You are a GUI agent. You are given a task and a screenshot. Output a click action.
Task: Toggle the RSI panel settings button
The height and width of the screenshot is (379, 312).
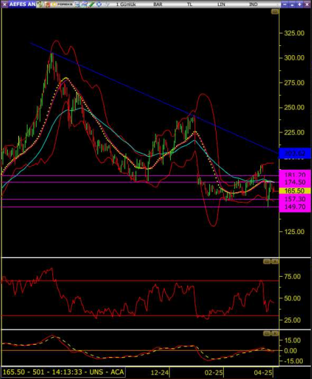tap(267, 262)
